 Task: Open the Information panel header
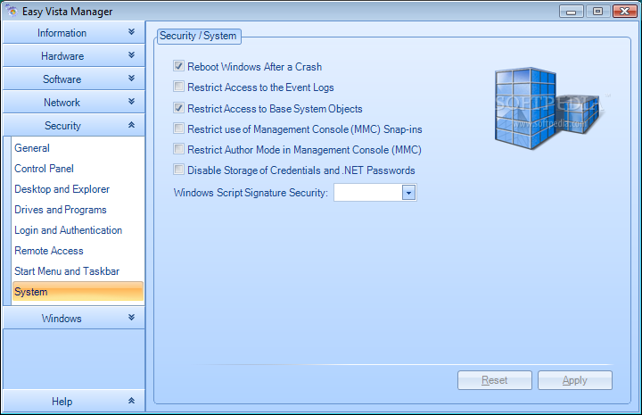coord(74,32)
